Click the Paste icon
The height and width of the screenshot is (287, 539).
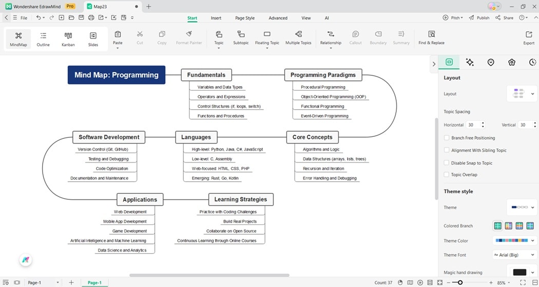click(x=118, y=34)
